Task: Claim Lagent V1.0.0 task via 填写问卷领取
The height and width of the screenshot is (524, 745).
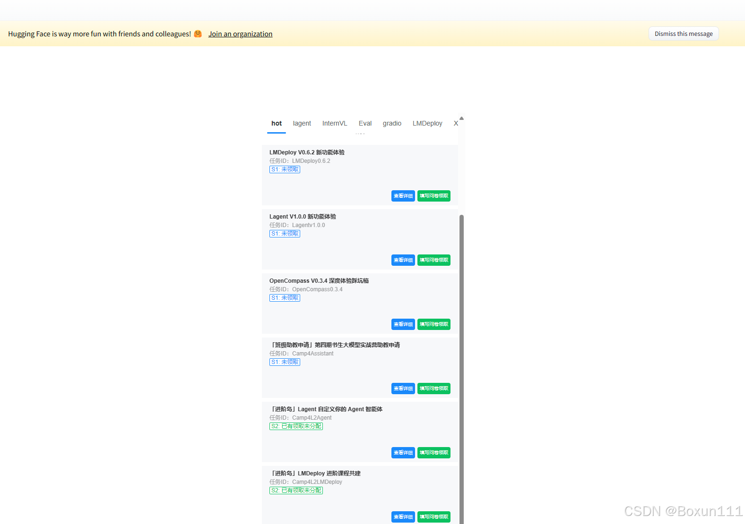Action: (x=434, y=260)
